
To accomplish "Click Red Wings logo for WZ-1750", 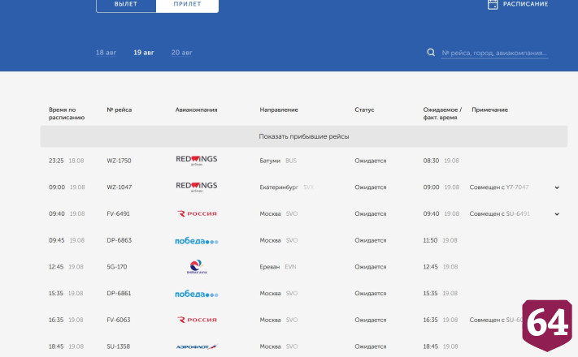I will (197, 160).
